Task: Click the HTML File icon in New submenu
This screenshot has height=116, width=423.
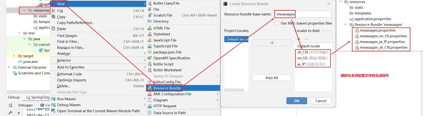Action: click(150, 28)
